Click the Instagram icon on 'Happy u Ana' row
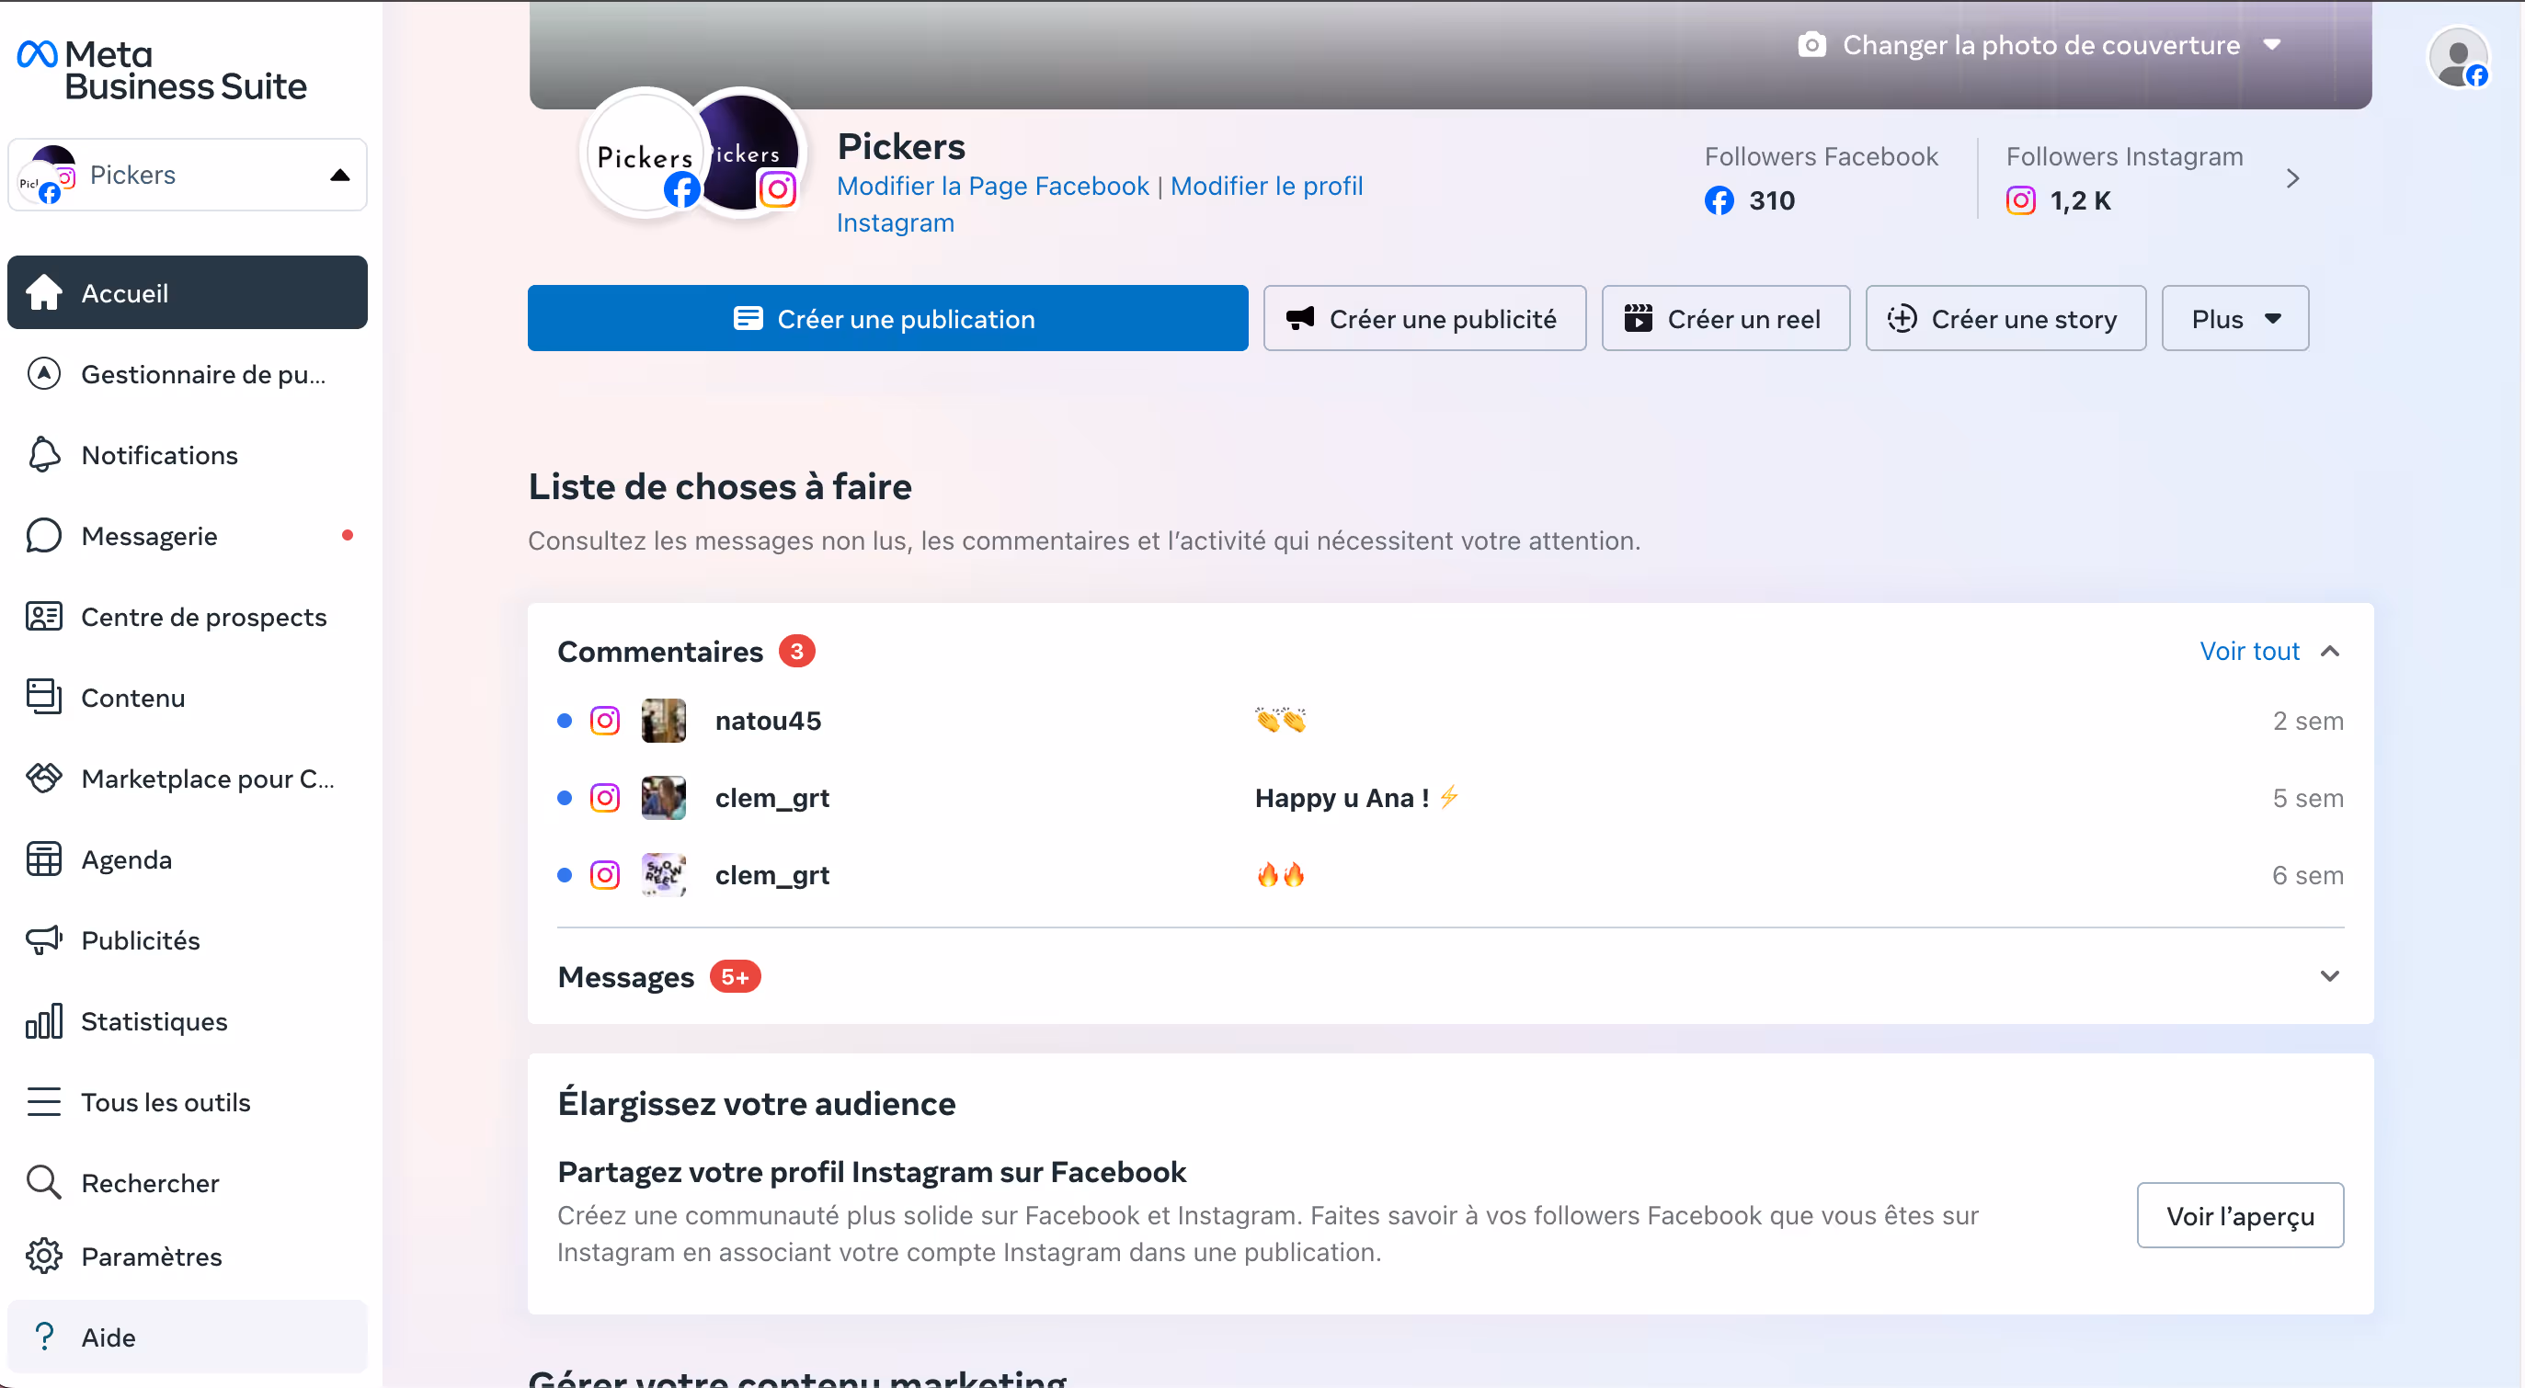 pos(605,797)
